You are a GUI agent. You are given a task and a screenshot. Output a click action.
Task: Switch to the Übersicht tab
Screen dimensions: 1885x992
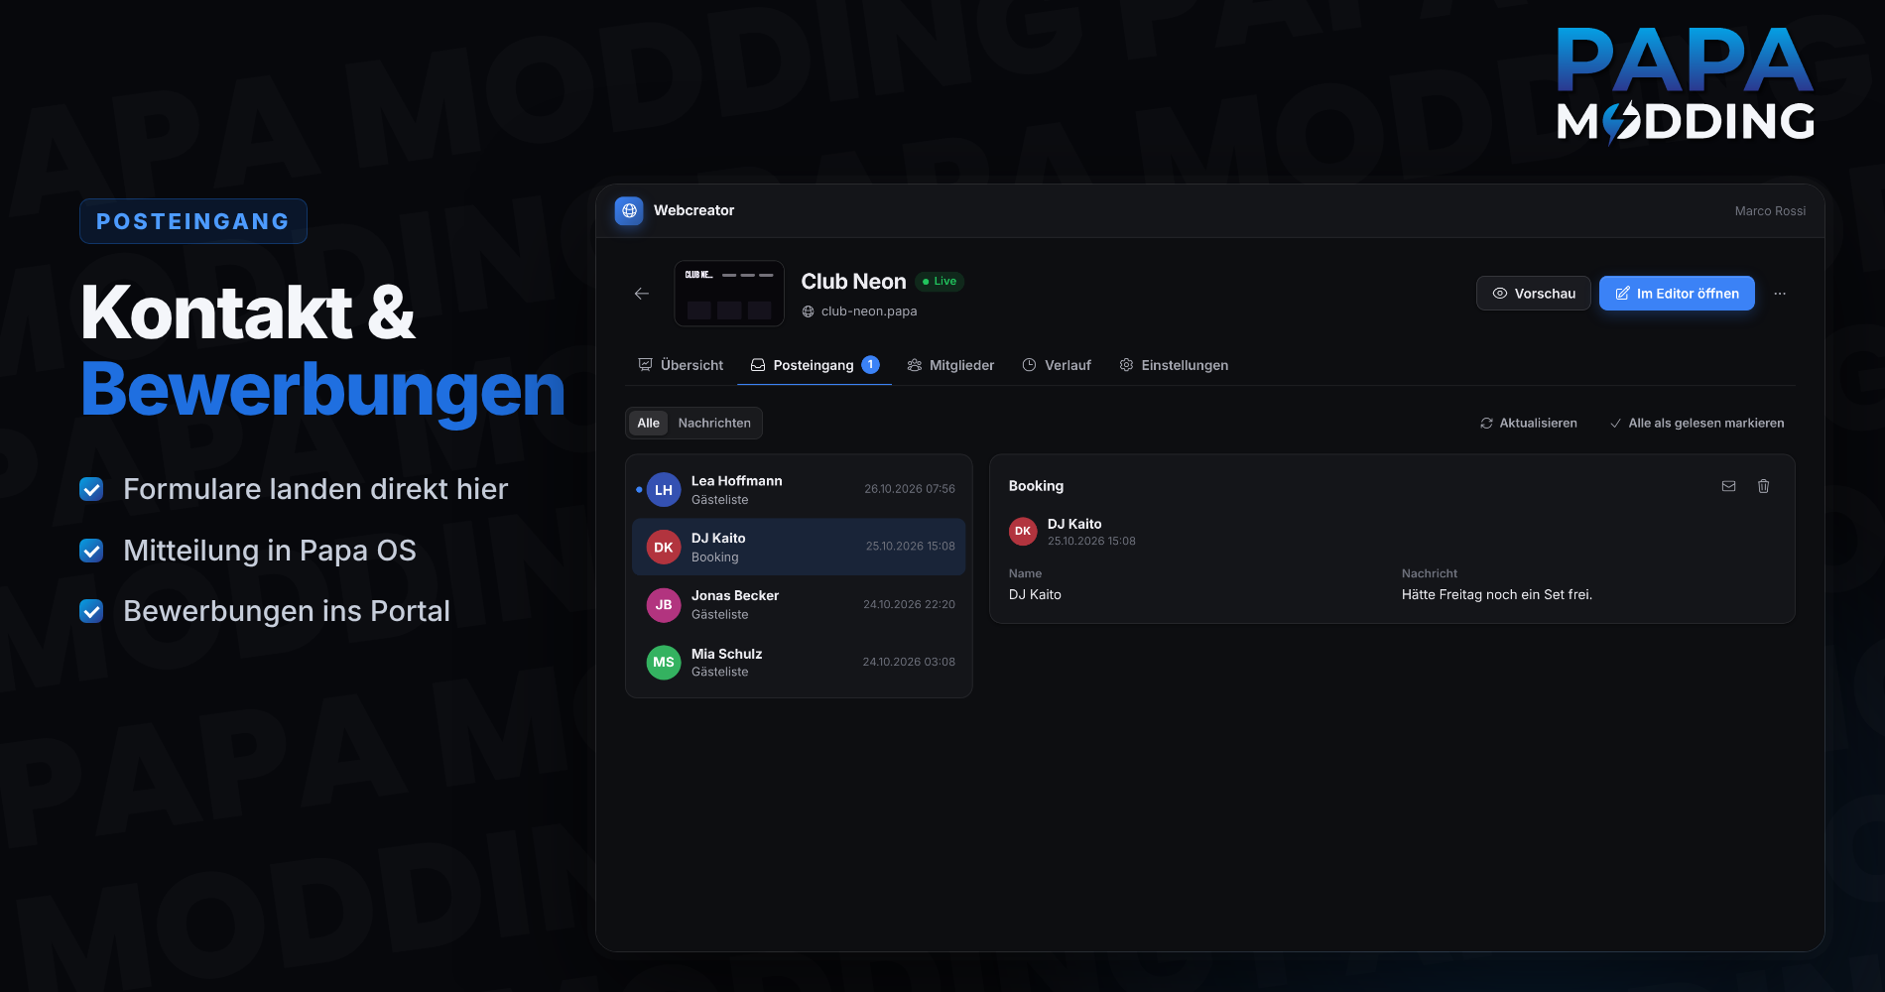click(x=681, y=365)
